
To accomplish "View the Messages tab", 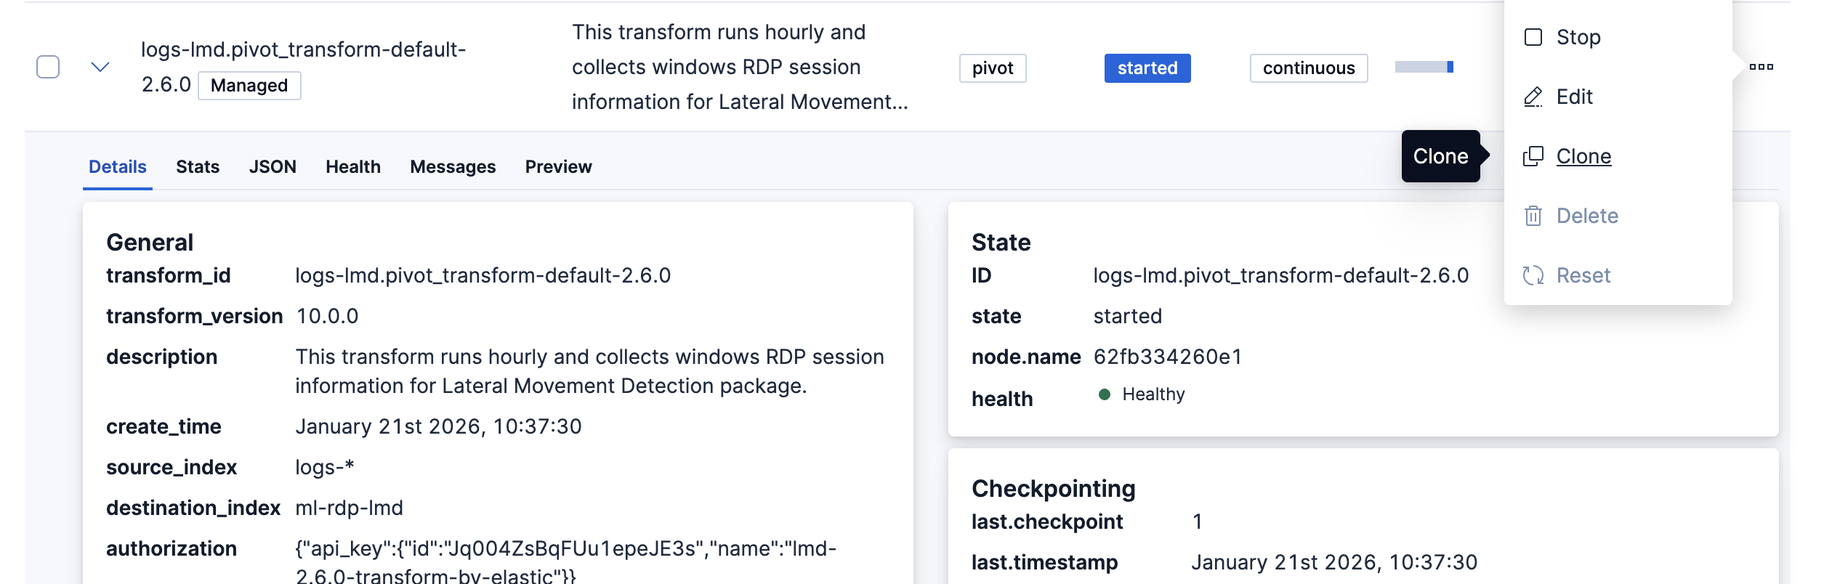I will pos(453,167).
